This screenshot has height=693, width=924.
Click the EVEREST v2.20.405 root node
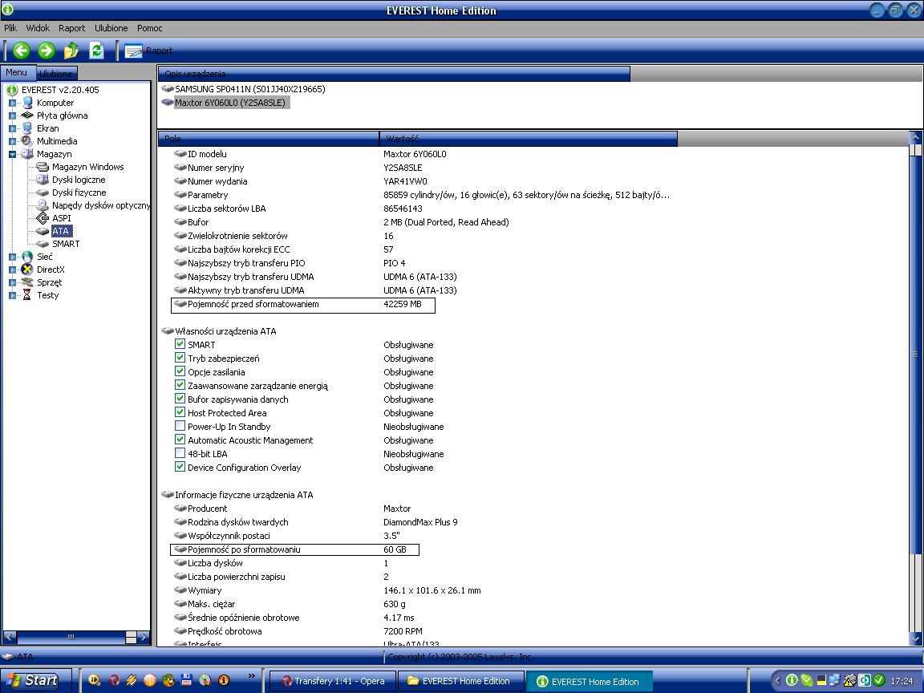[60, 90]
